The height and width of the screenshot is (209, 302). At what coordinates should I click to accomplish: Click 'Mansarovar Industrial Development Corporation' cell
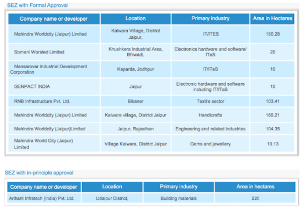pyautogui.click(x=48, y=69)
